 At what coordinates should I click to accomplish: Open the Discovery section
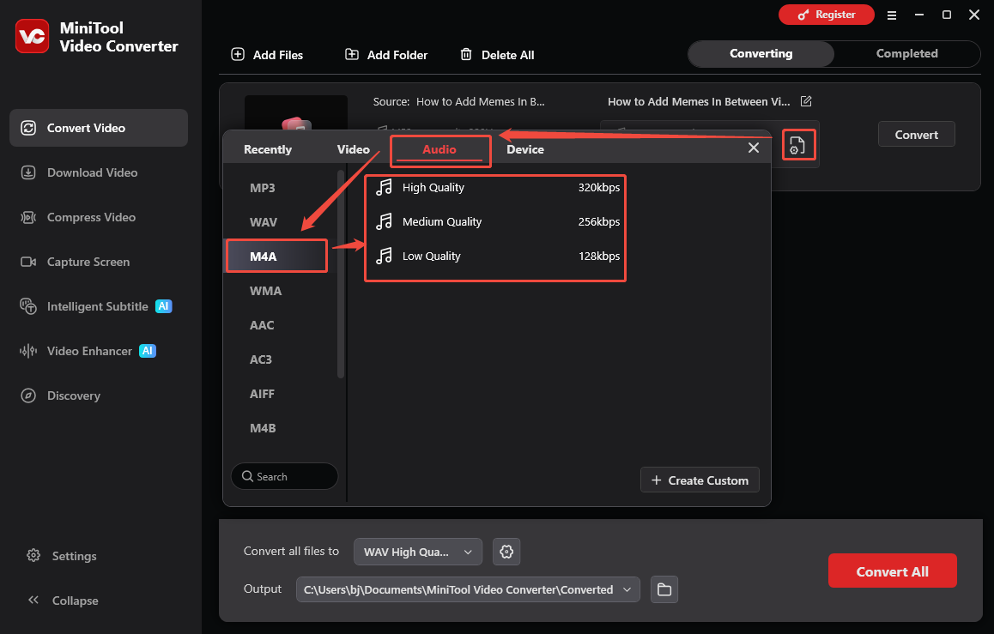click(x=99, y=395)
